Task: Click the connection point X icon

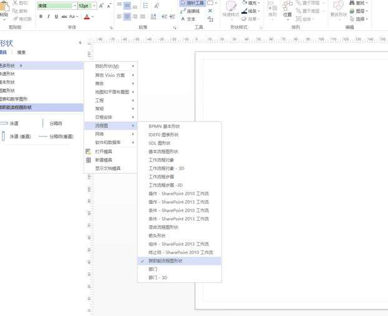Action: [210, 11]
